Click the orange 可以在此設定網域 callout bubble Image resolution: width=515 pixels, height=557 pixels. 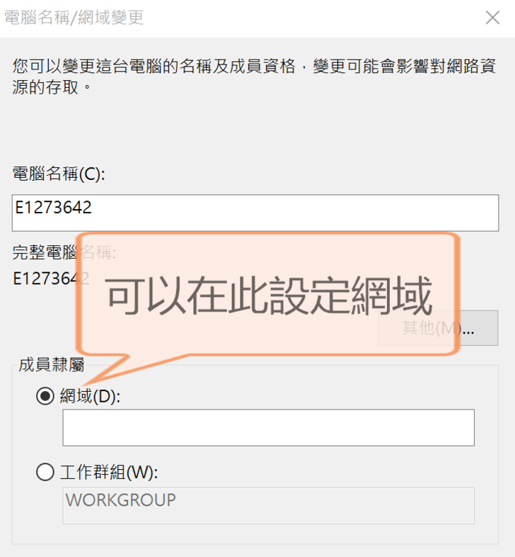coord(269,294)
